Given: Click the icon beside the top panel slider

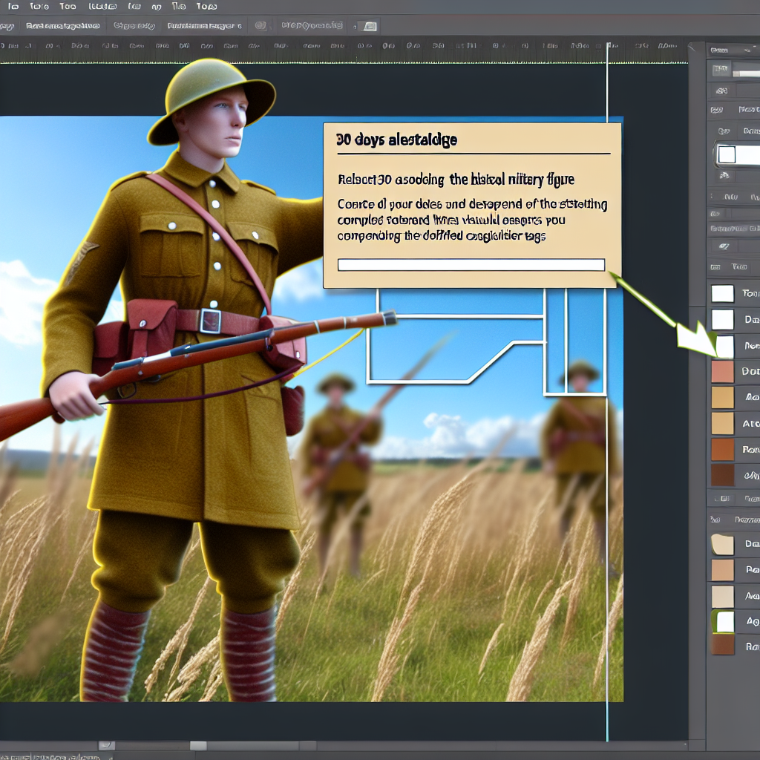Looking at the screenshot, I should pos(721,71).
